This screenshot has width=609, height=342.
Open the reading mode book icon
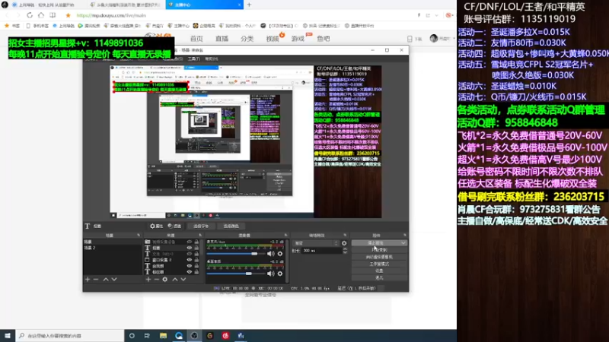(x=53, y=15)
